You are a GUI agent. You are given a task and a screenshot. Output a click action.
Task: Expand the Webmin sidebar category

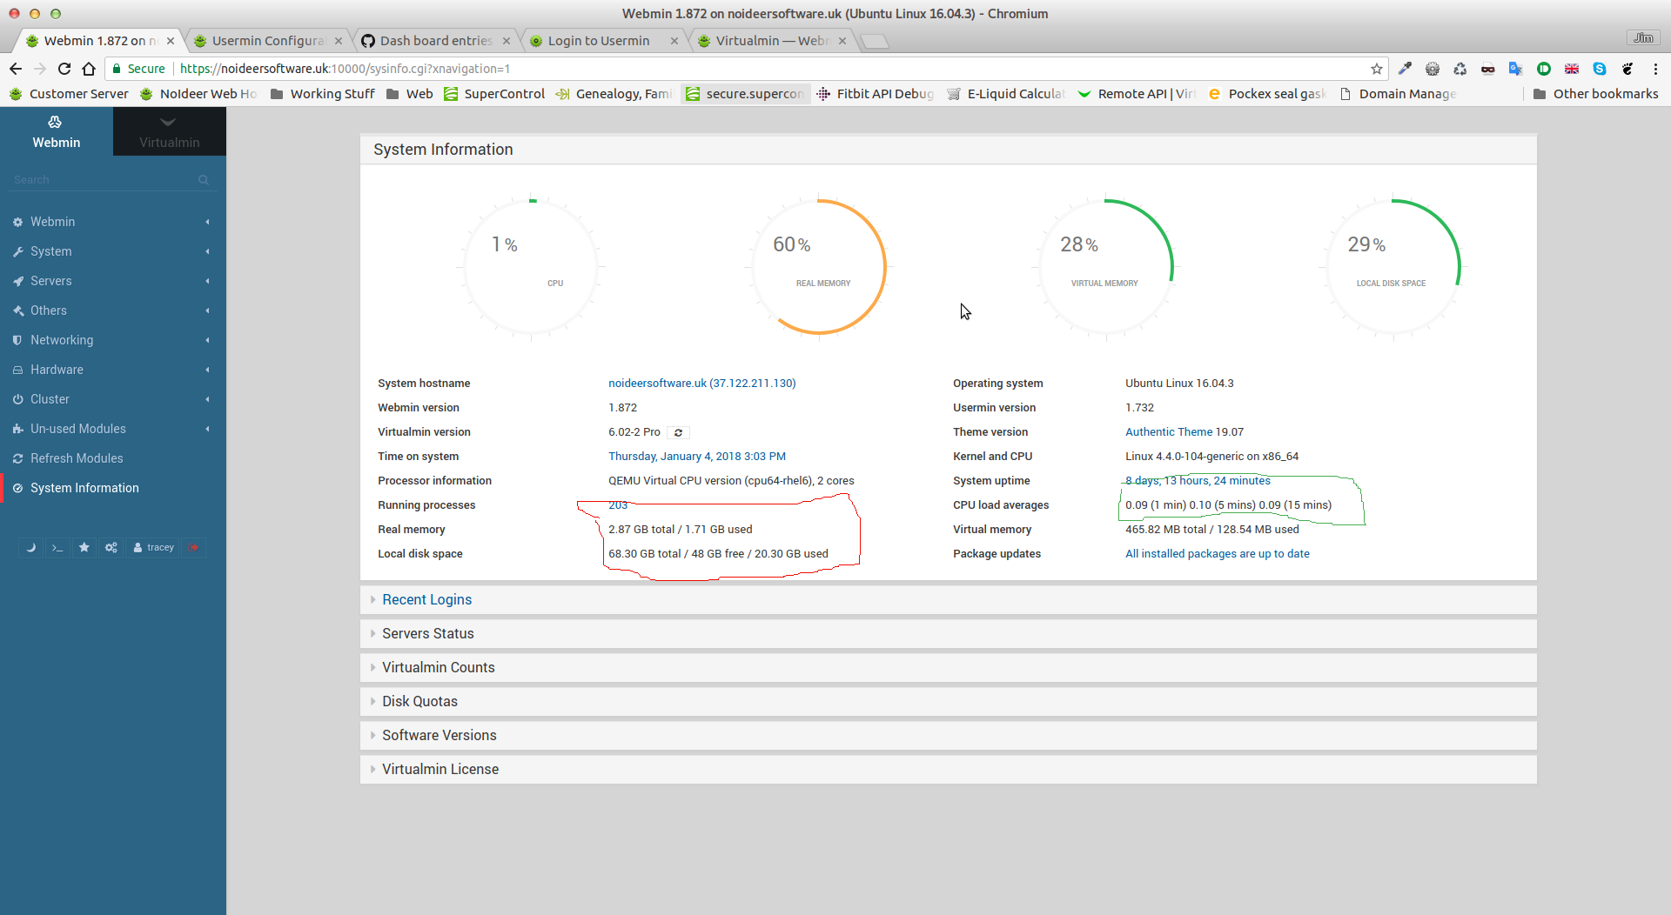[x=113, y=222]
